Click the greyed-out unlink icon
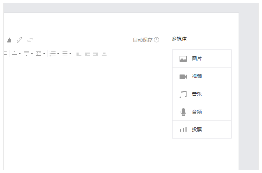Image resolution: width=262 pixels, height=173 pixels. tap(30, 40)
